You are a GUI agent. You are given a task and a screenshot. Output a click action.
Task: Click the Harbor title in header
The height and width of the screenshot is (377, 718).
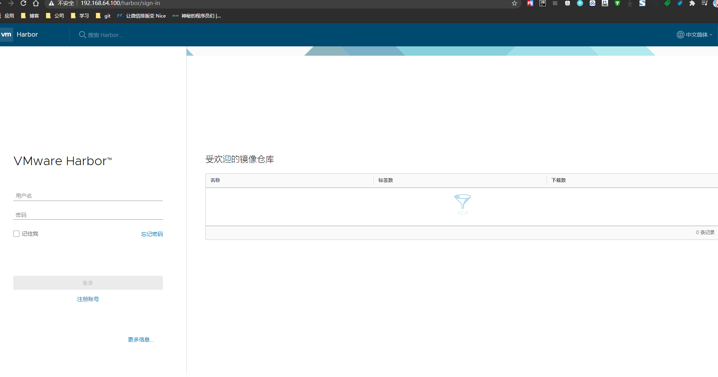point(27,34)
